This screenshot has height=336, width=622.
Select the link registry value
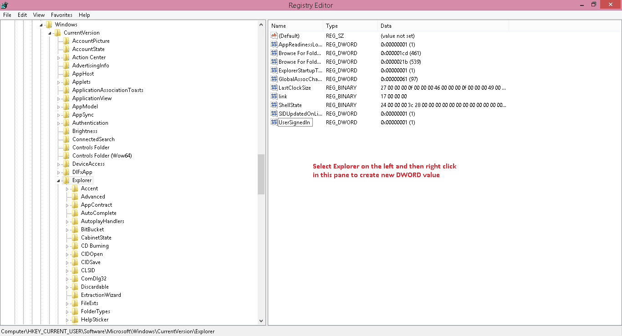pos(283,97)
